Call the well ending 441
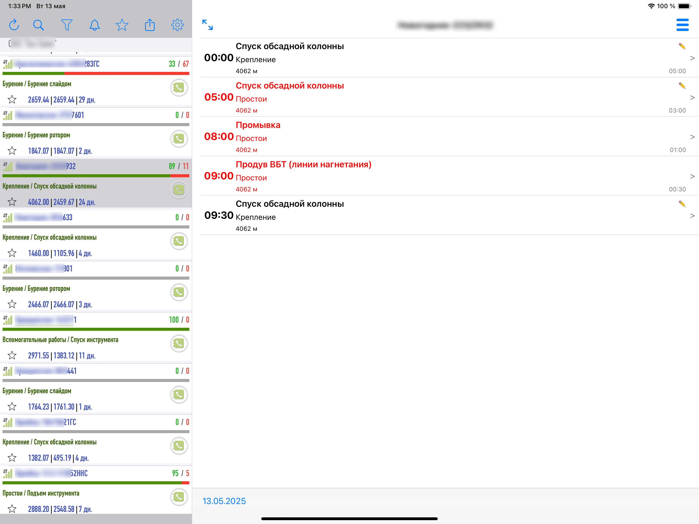The width and height of the screenshot is (699, 524). (x=179, y=395)
